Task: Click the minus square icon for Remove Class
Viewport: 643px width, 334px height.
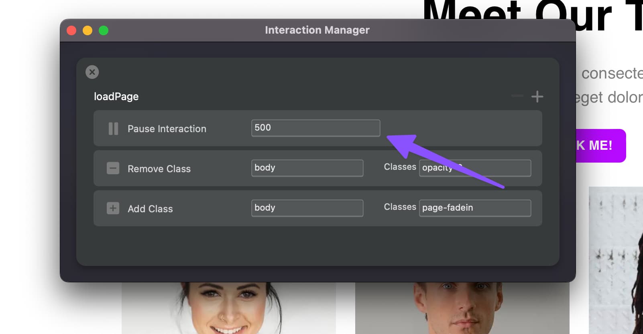Action: (113, 168)
